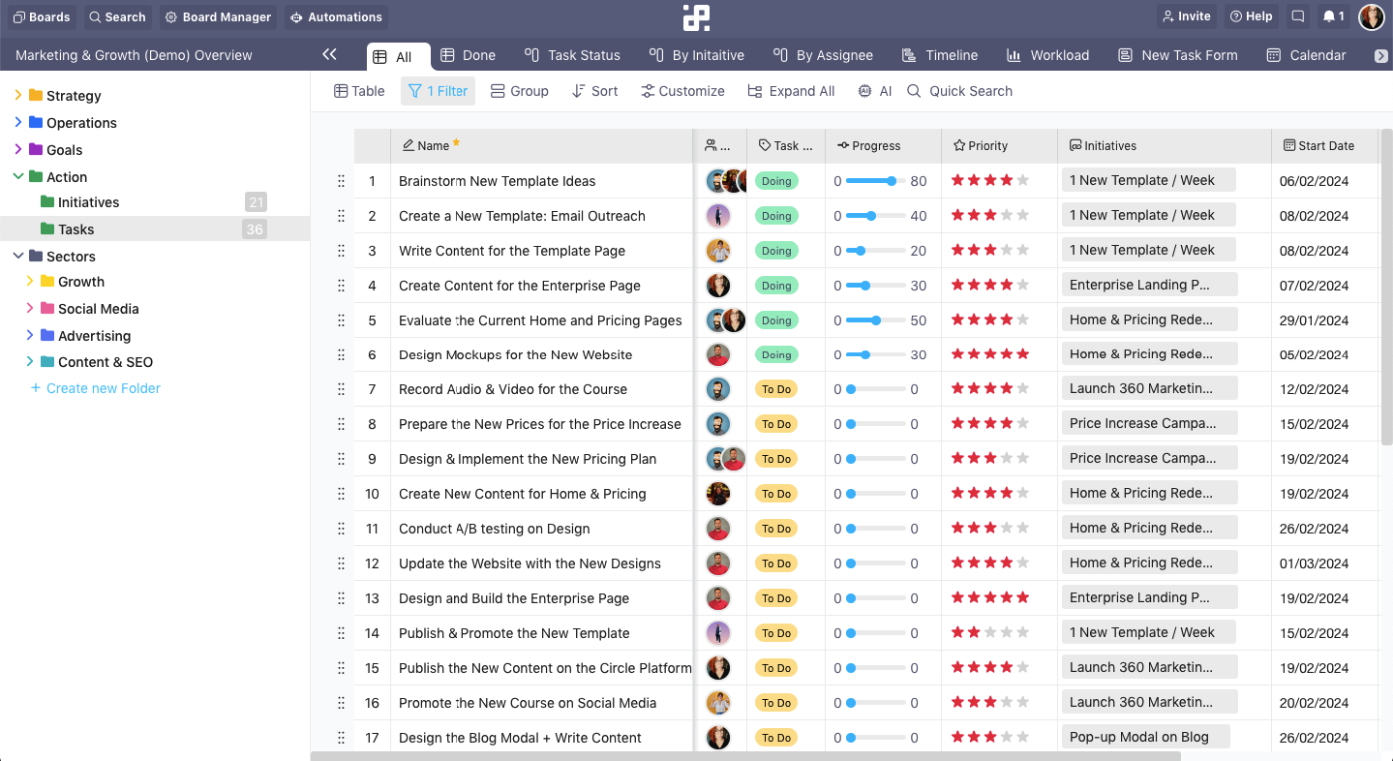The image size is (1393, 761).
Task: Toggle Expand All in the toolbar
Action: point(791,91)
